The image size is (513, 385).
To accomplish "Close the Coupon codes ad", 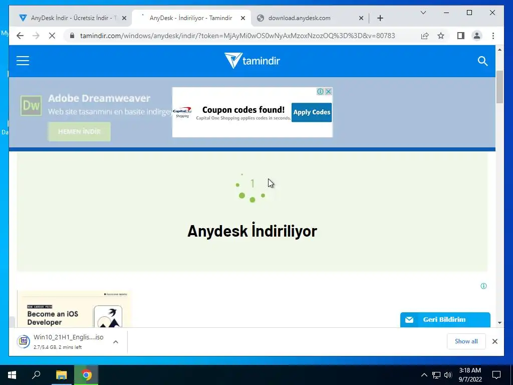I will (329, 91).
